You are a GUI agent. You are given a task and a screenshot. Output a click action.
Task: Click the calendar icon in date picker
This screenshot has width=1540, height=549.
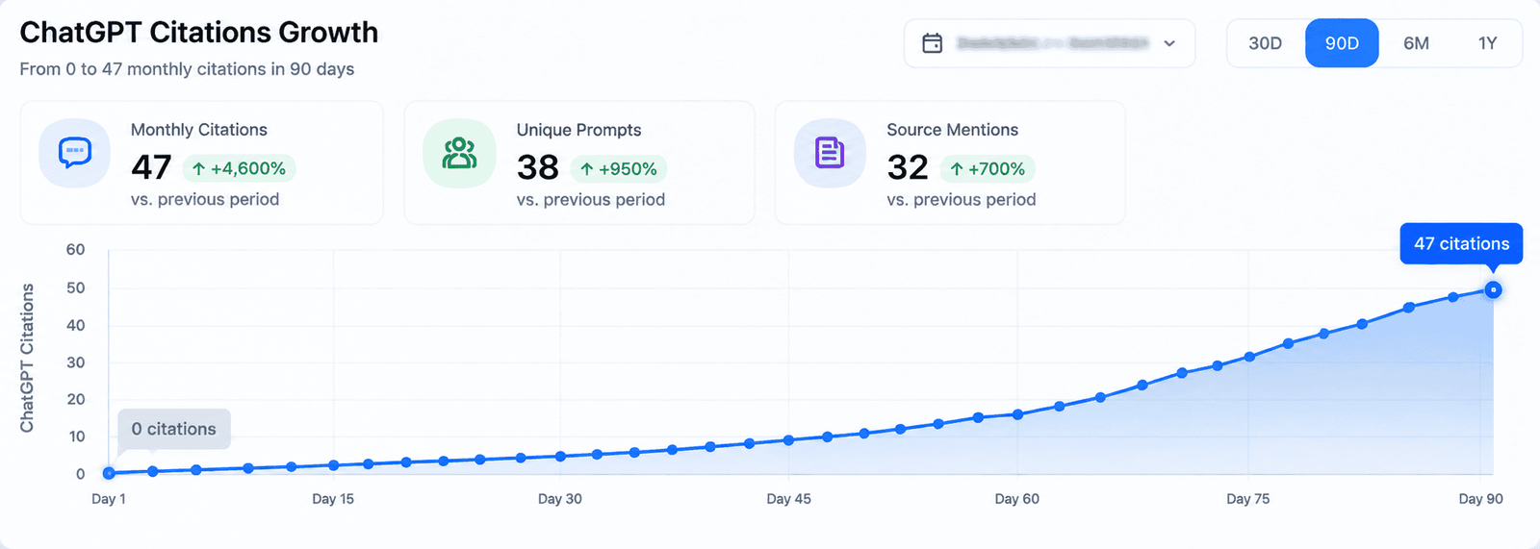tap(932, 43)
